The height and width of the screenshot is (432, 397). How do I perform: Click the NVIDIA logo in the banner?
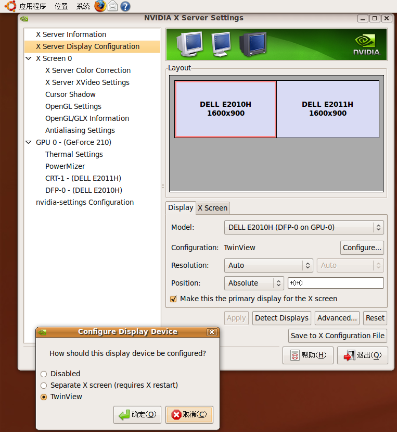point(366,45)
